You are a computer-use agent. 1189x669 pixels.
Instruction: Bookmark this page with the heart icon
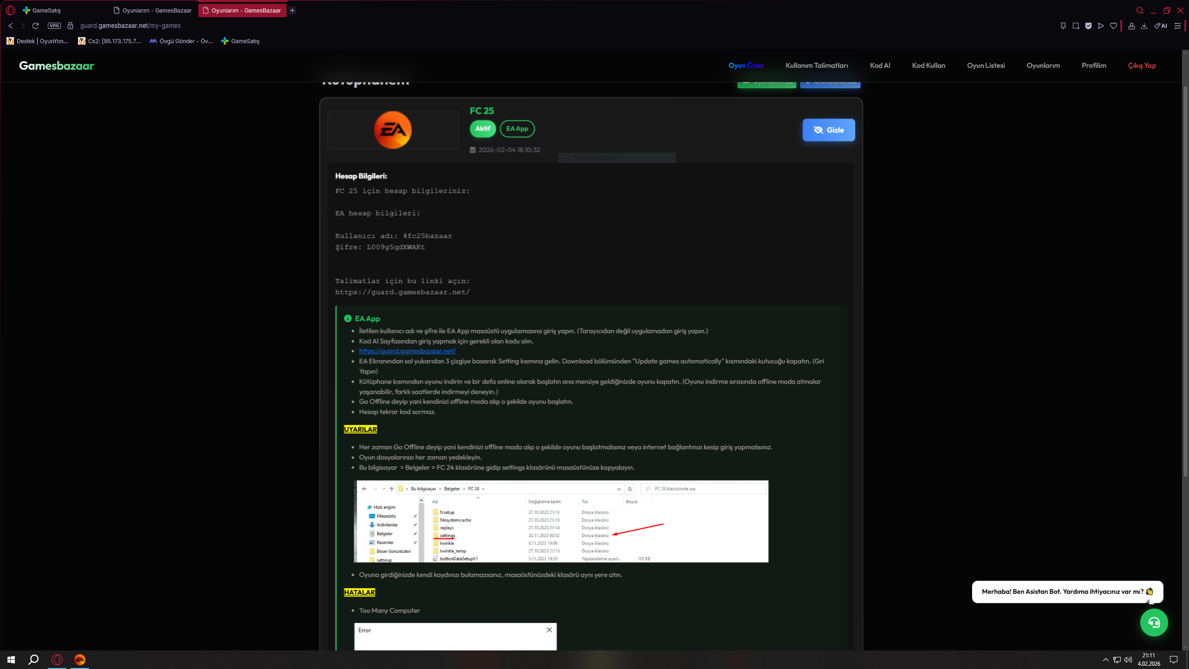point(1113,26)
